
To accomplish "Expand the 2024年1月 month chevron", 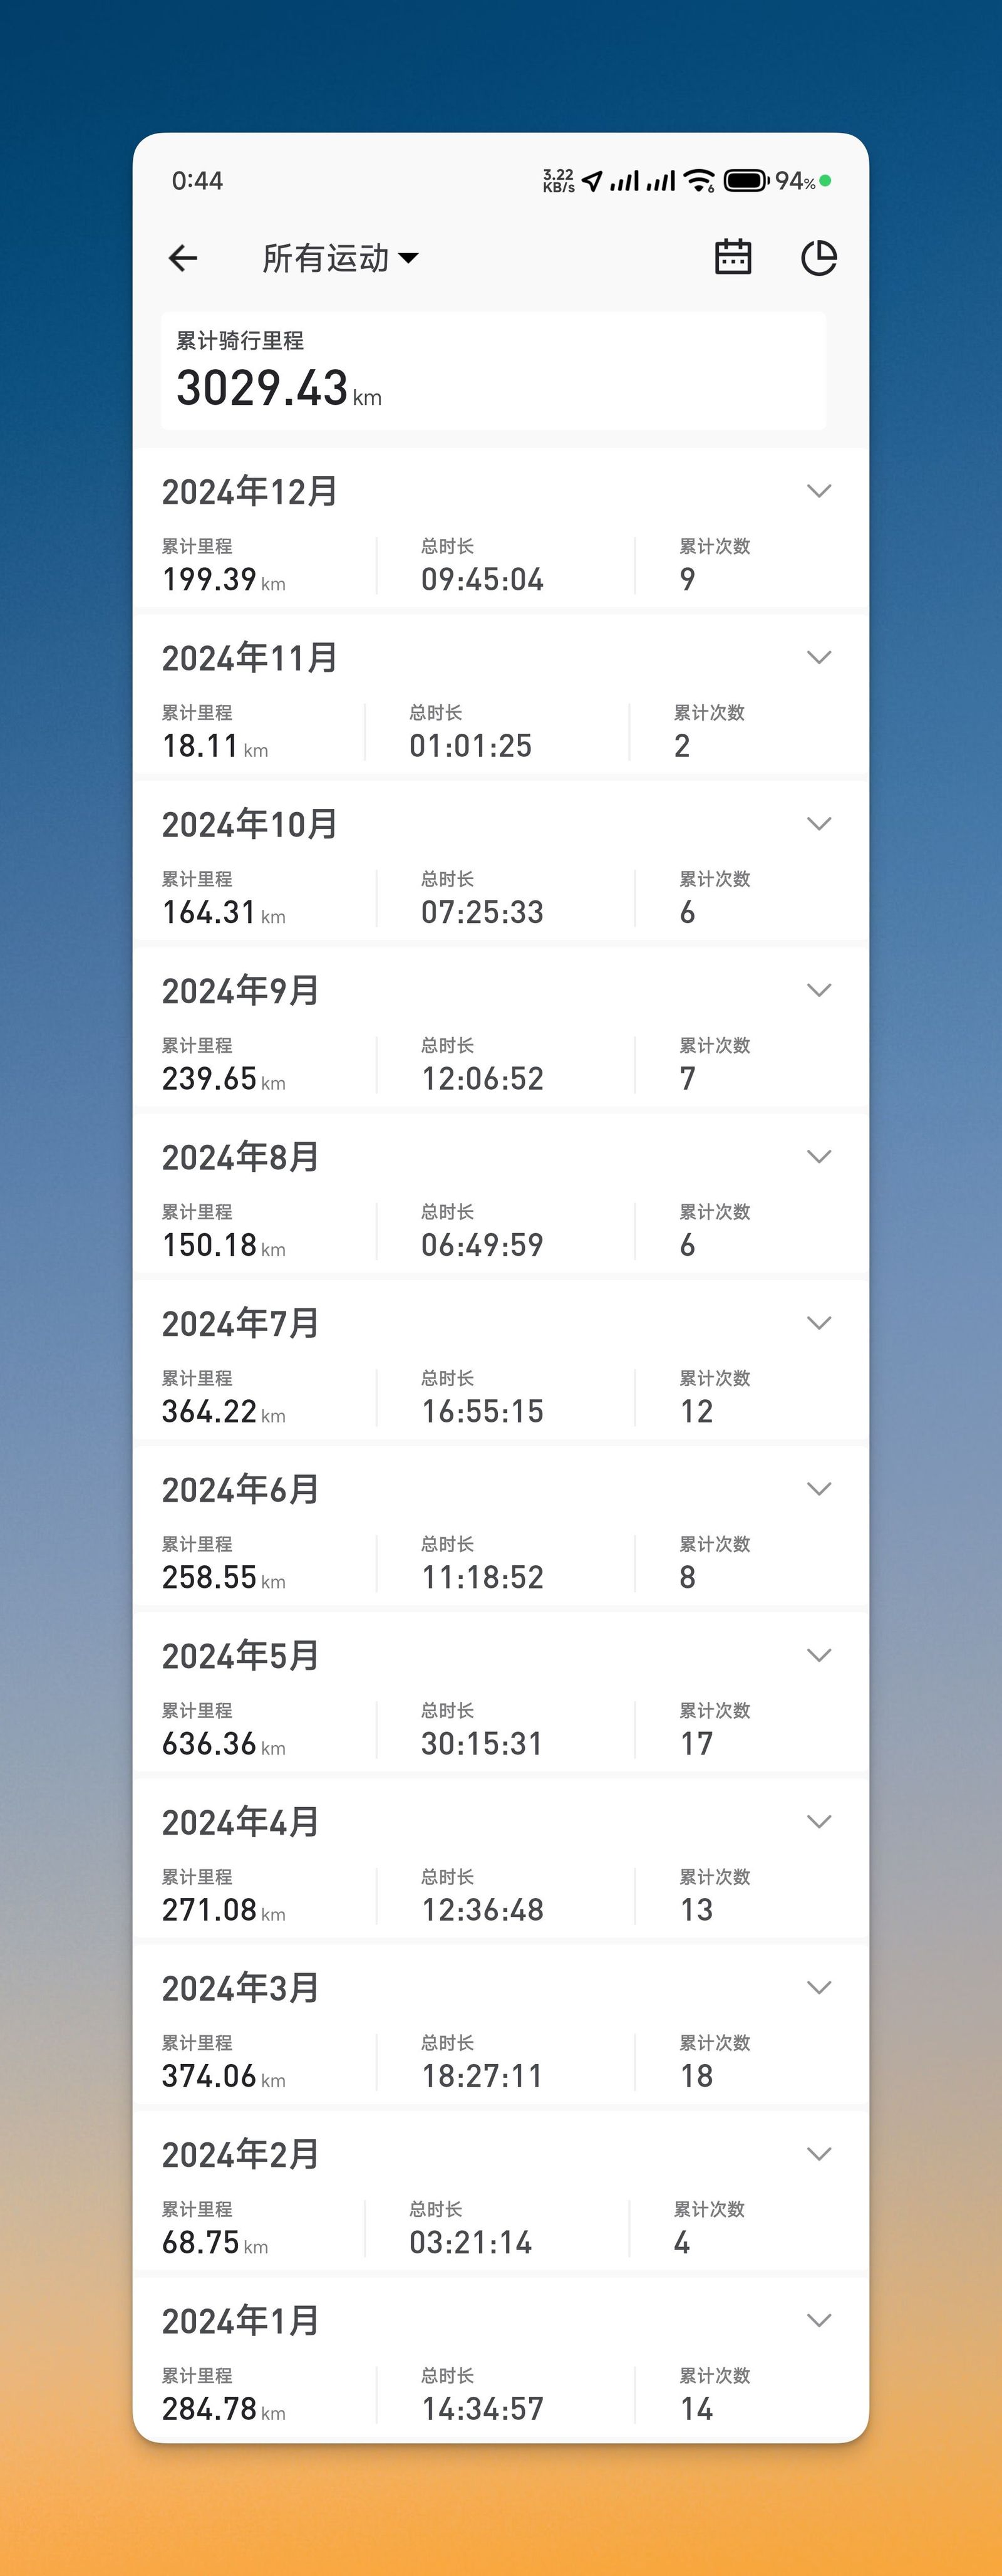I will click(819, 2320).
